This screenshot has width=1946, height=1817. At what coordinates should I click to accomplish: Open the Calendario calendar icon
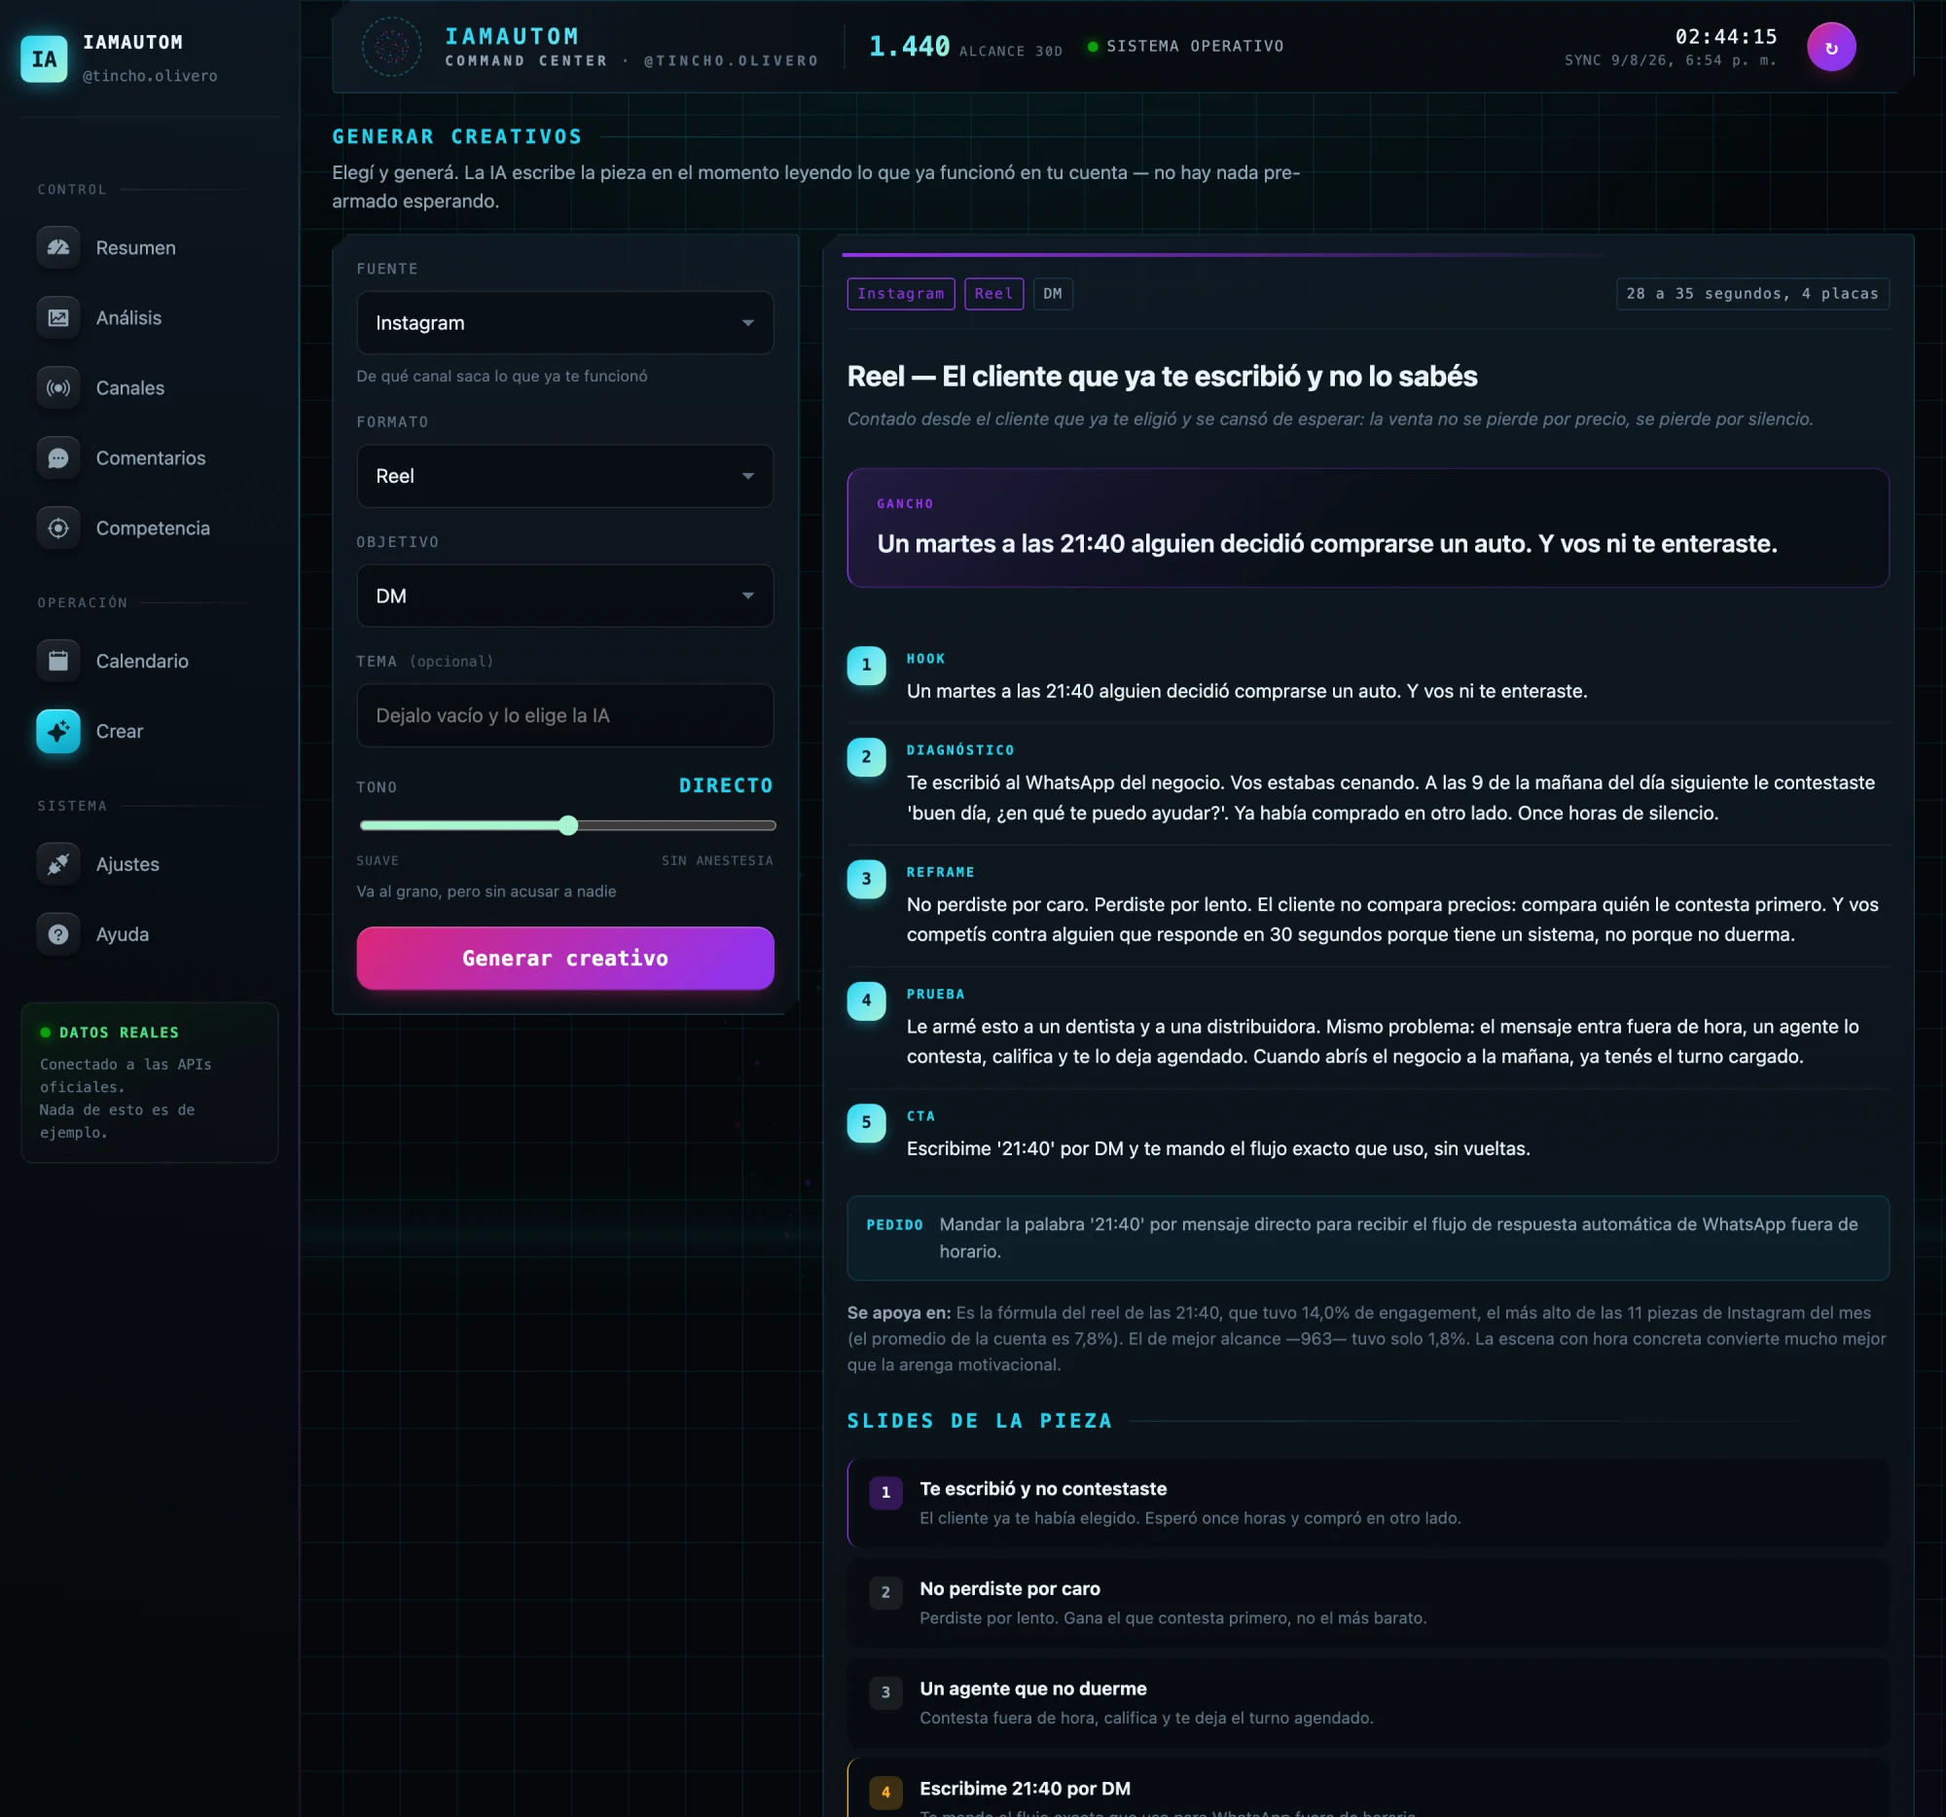pyautogui.click(x=58, y=661)
